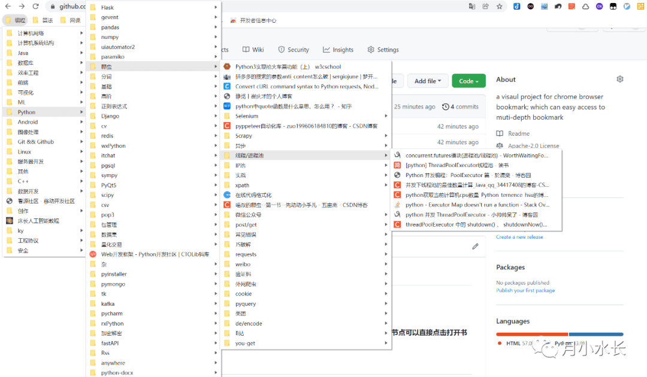Click the browser forward arrow
The height and width of the screenshot is (377, 647).
[x=22, y=6]
